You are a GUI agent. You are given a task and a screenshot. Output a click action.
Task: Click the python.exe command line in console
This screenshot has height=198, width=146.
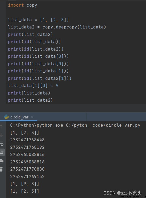coord(75,125)
